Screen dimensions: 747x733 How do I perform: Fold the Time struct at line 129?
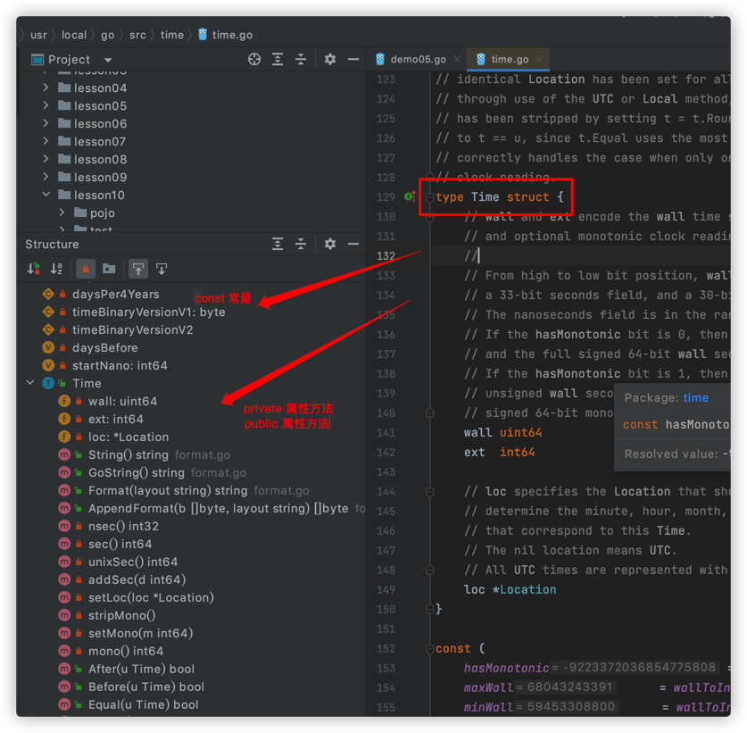tap(429, 197)
